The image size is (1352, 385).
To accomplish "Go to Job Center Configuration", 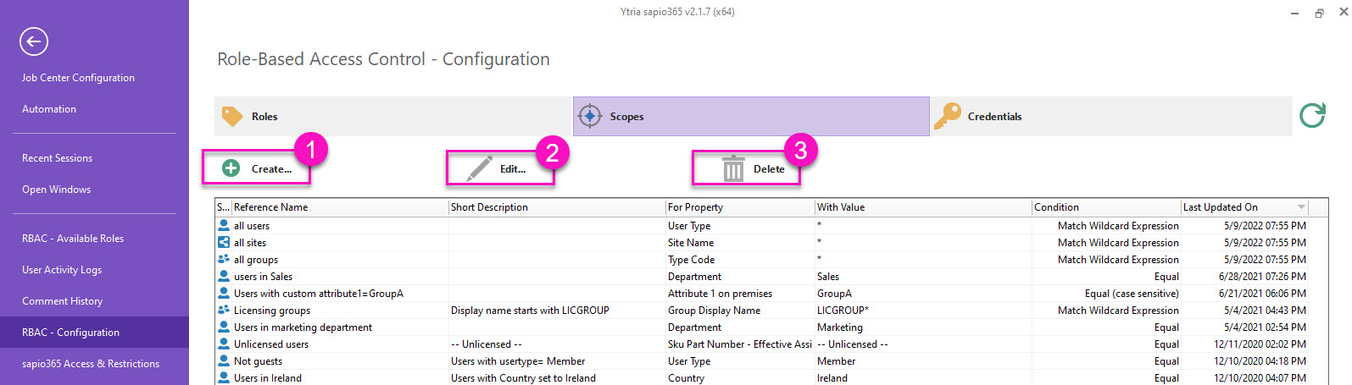I will tap(78, 78).
